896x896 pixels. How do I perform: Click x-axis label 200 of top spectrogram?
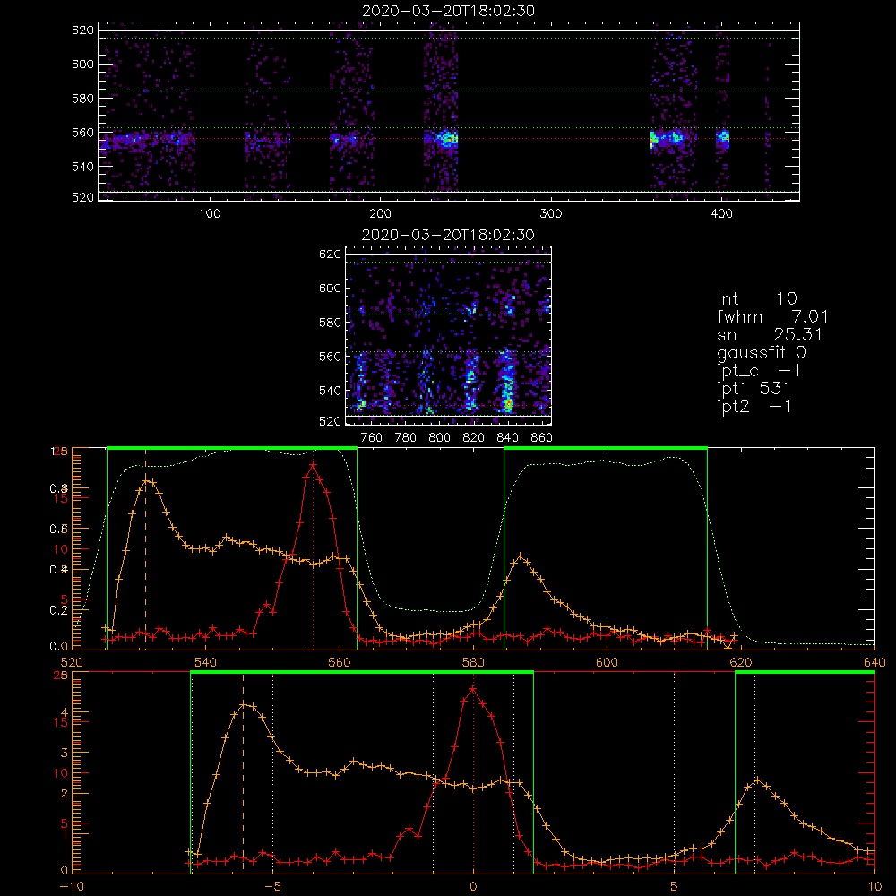(x=380, y=213)
